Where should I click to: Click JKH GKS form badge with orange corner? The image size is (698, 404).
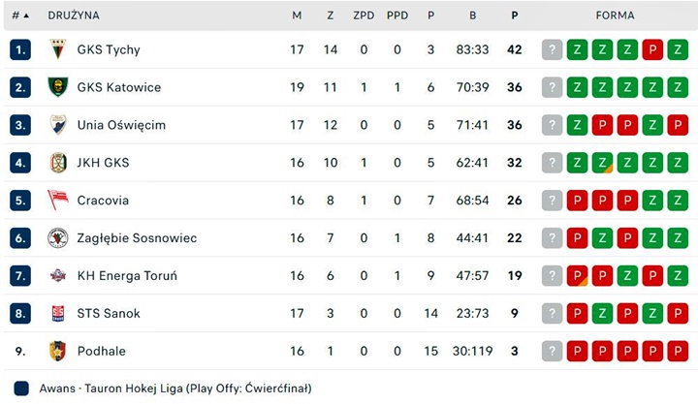[x=602, y=163]
